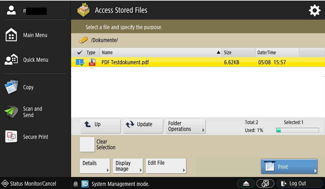Expand Folder Operations menu

(x=186, y=126)
